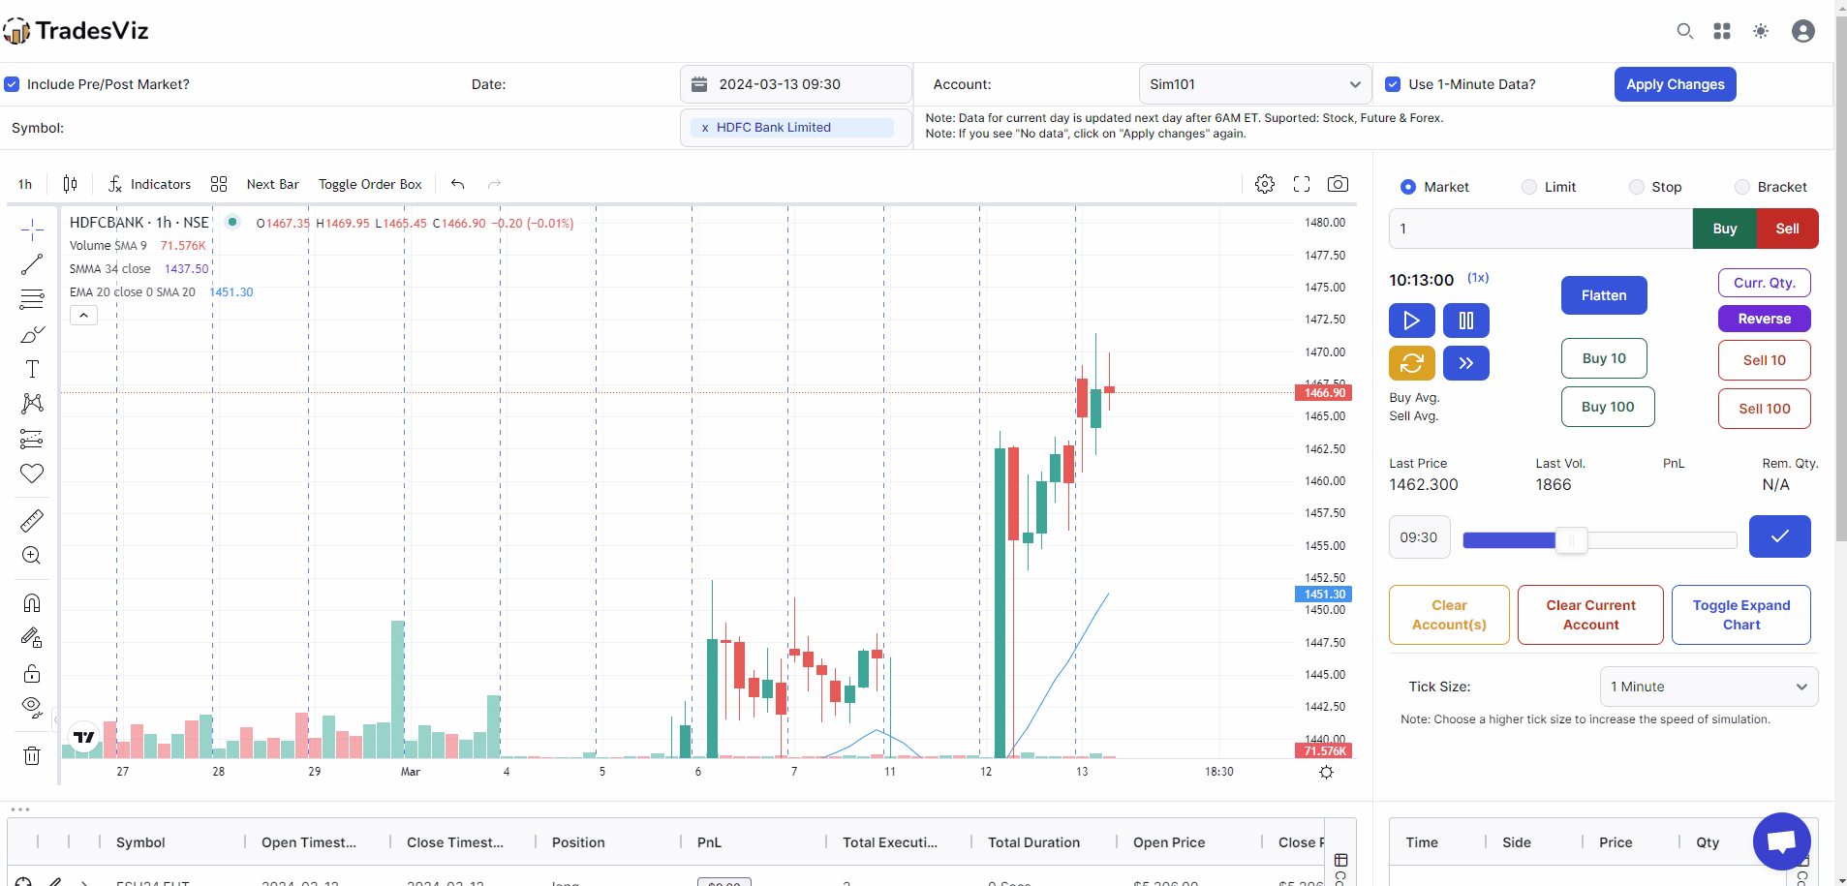Remove drawings with trash icon

pos(32,755)
